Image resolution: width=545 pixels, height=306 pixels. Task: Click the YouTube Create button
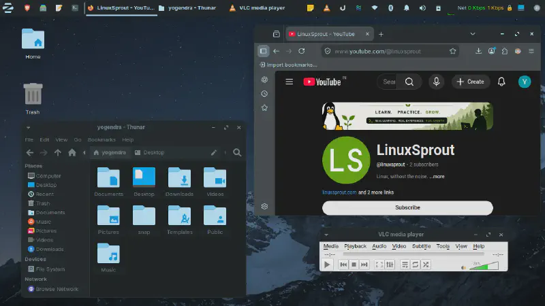(470, 82)
